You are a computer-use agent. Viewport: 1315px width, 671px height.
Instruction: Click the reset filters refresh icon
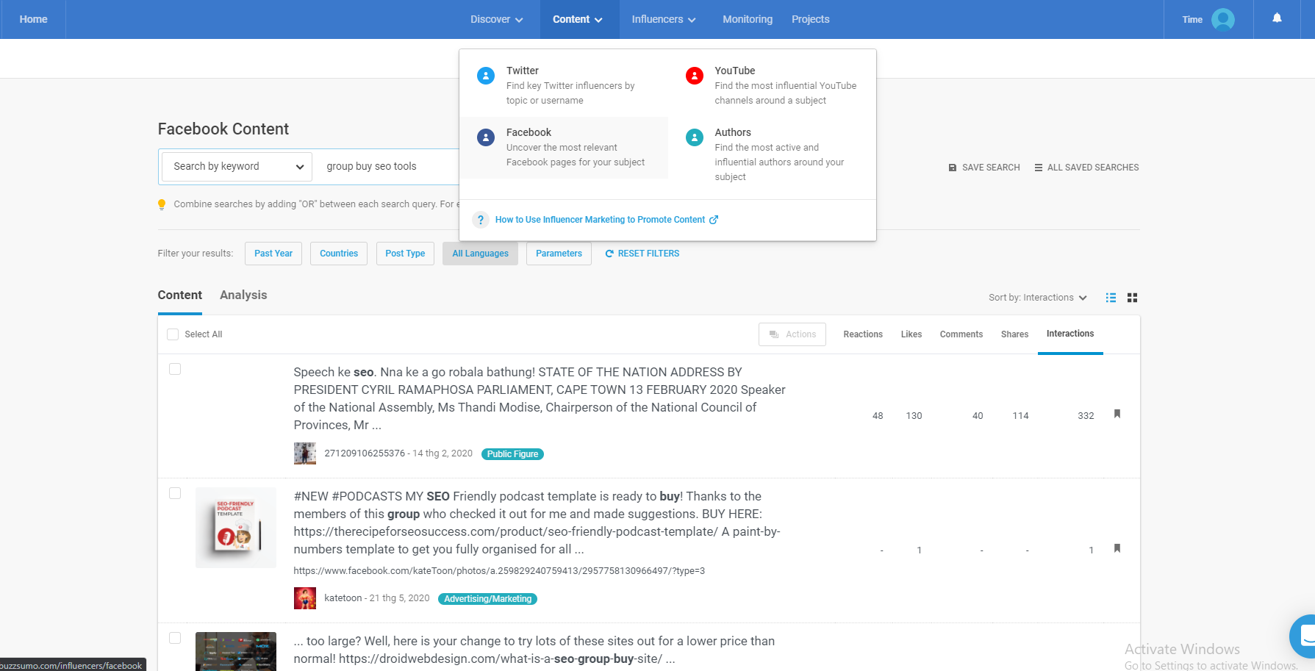(609, 254)
